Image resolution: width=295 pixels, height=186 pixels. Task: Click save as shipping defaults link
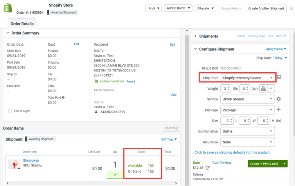tap(232, 152)
